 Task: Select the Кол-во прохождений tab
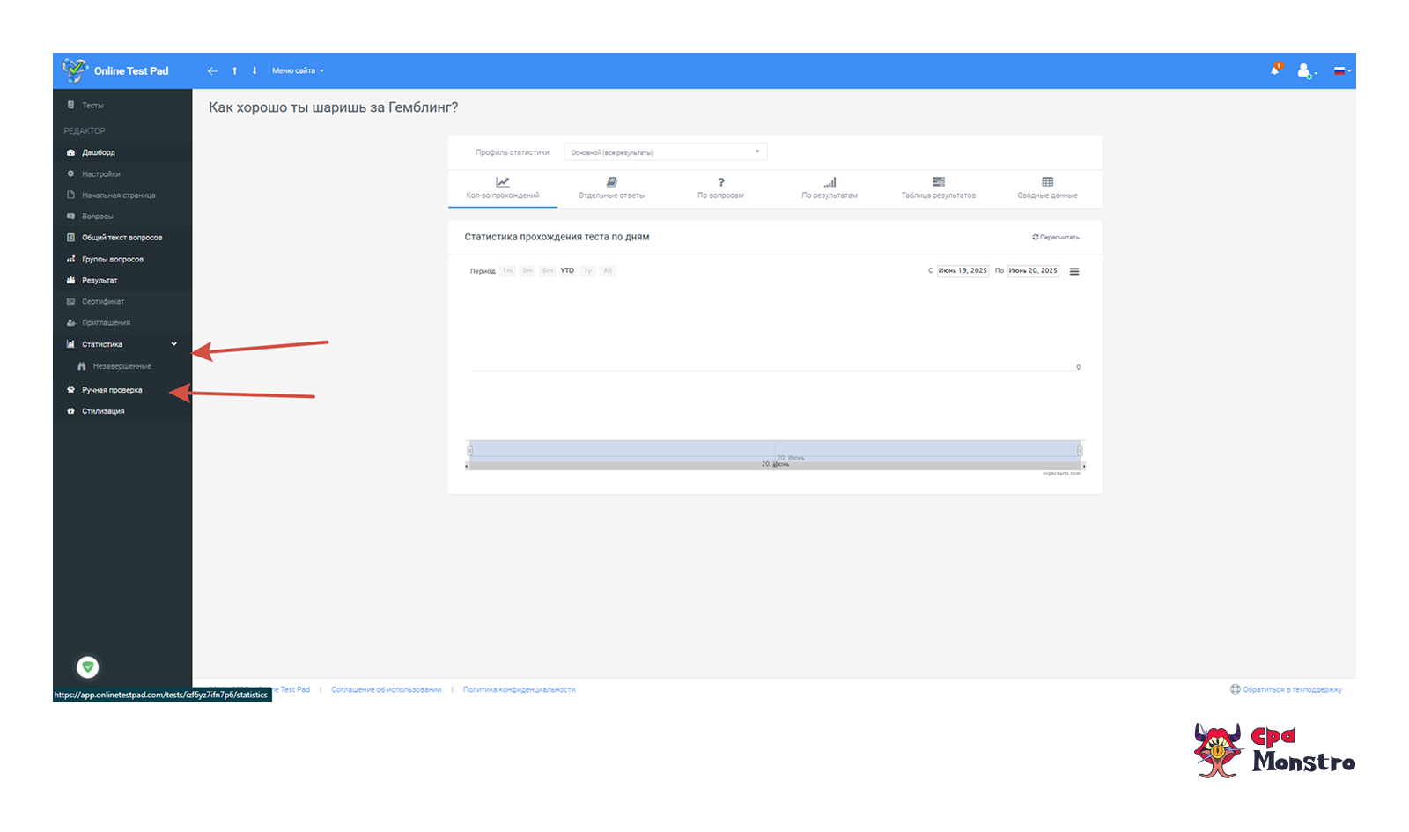pyautogui.click(x=503, y=188)
